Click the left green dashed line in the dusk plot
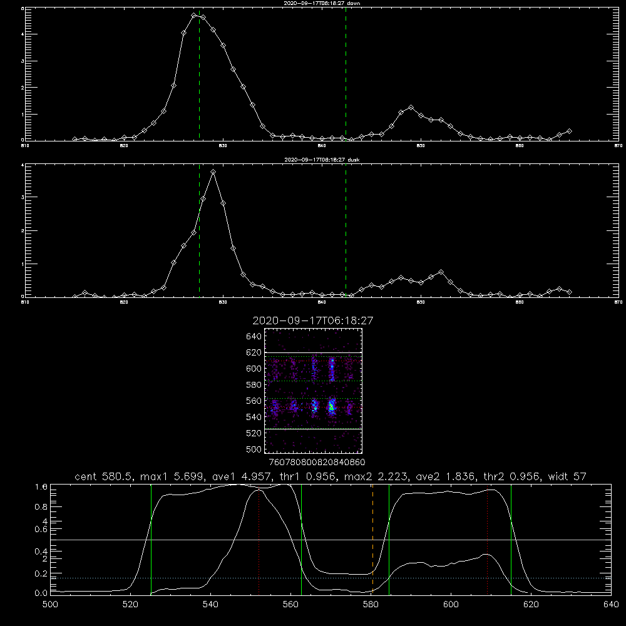The width and height of the screenshot is (626, 626). 199,231
